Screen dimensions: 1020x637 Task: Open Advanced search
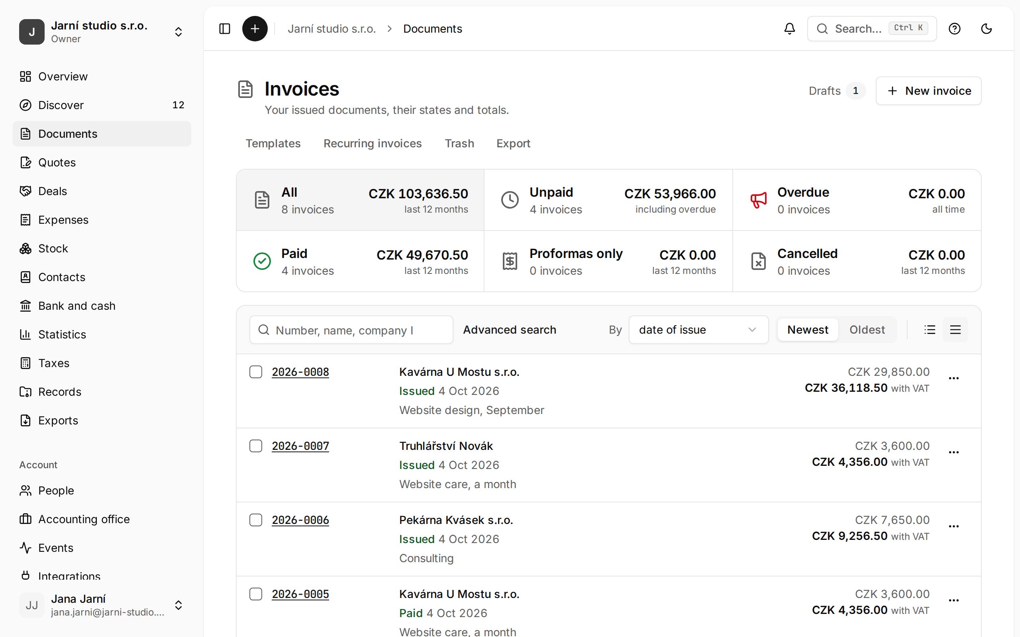coord(510,330)
